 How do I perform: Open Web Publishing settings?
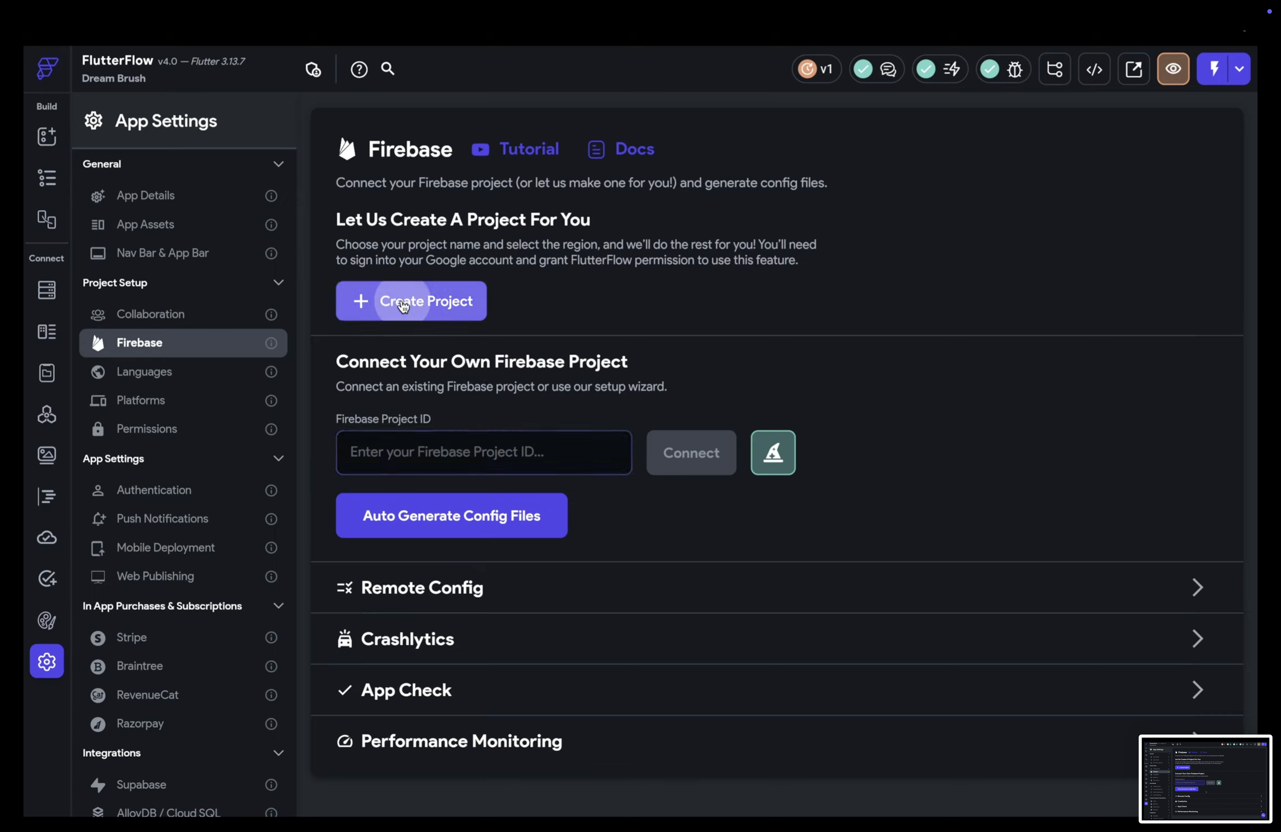coord(183,576)
